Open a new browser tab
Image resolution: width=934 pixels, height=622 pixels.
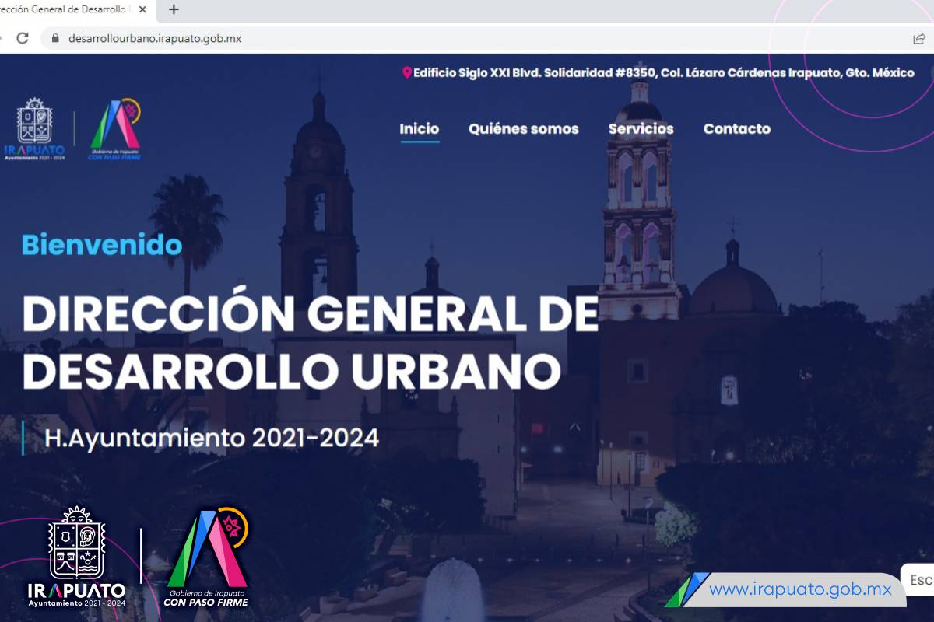click(174, 9)
